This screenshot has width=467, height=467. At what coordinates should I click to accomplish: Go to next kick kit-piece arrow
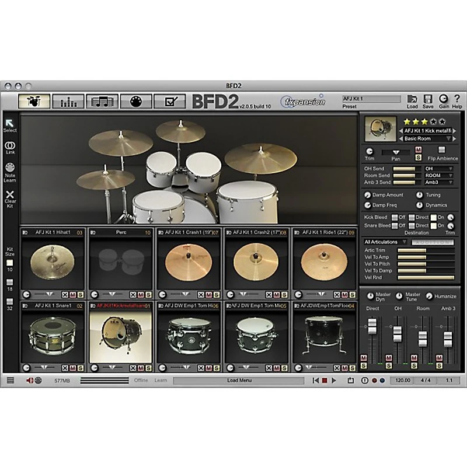(x=455, y=131)
